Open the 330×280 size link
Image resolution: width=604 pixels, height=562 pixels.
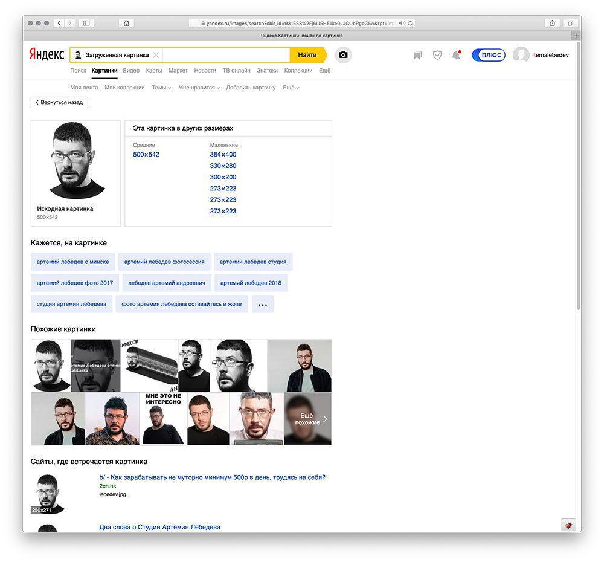pyautogui.click(x=223, y=166)
